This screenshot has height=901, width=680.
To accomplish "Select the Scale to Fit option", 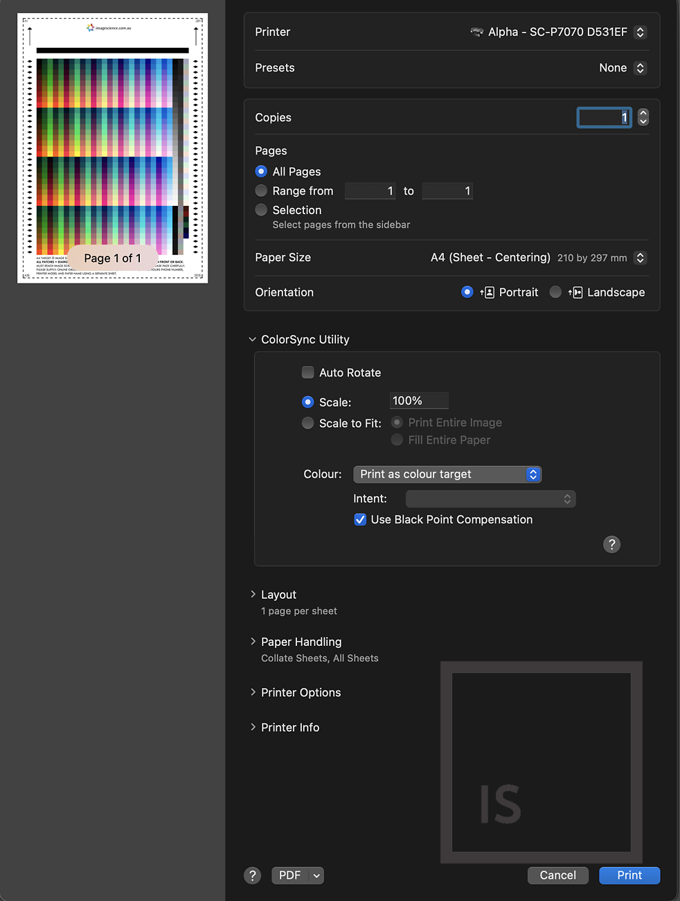I will [x=307, y=423].
